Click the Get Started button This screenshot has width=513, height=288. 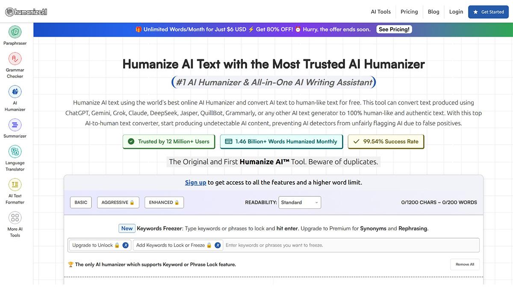[488, 12]
